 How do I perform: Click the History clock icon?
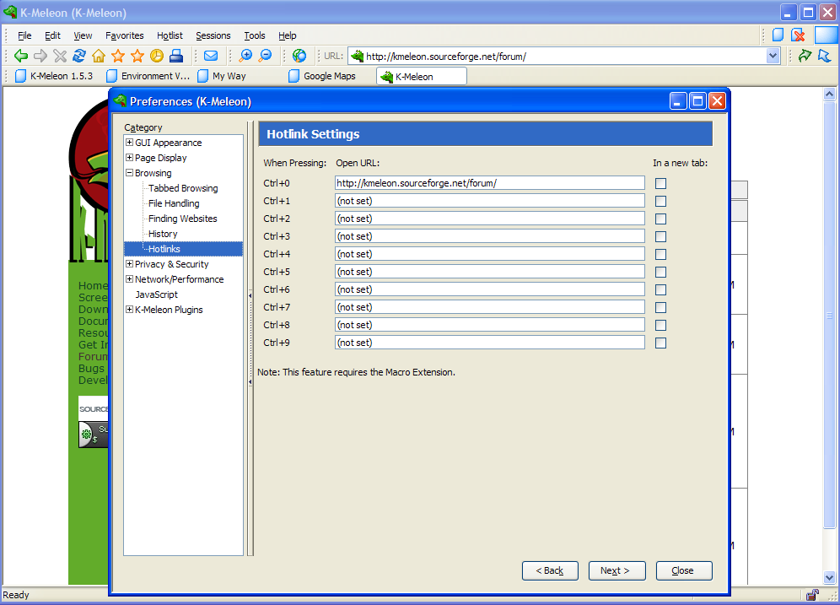pos(157,56)
